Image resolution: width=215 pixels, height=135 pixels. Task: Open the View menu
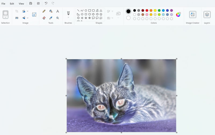pyautogui.click(x=21, y=3)
